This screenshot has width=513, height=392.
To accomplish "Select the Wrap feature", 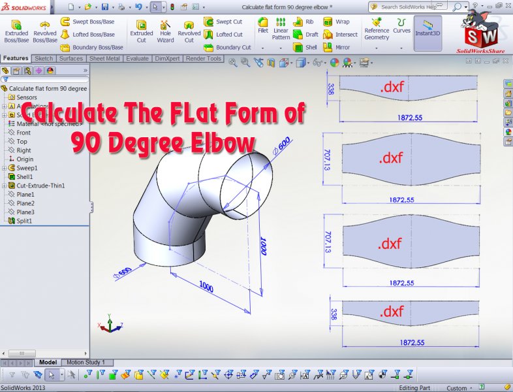I will point(336,22).
